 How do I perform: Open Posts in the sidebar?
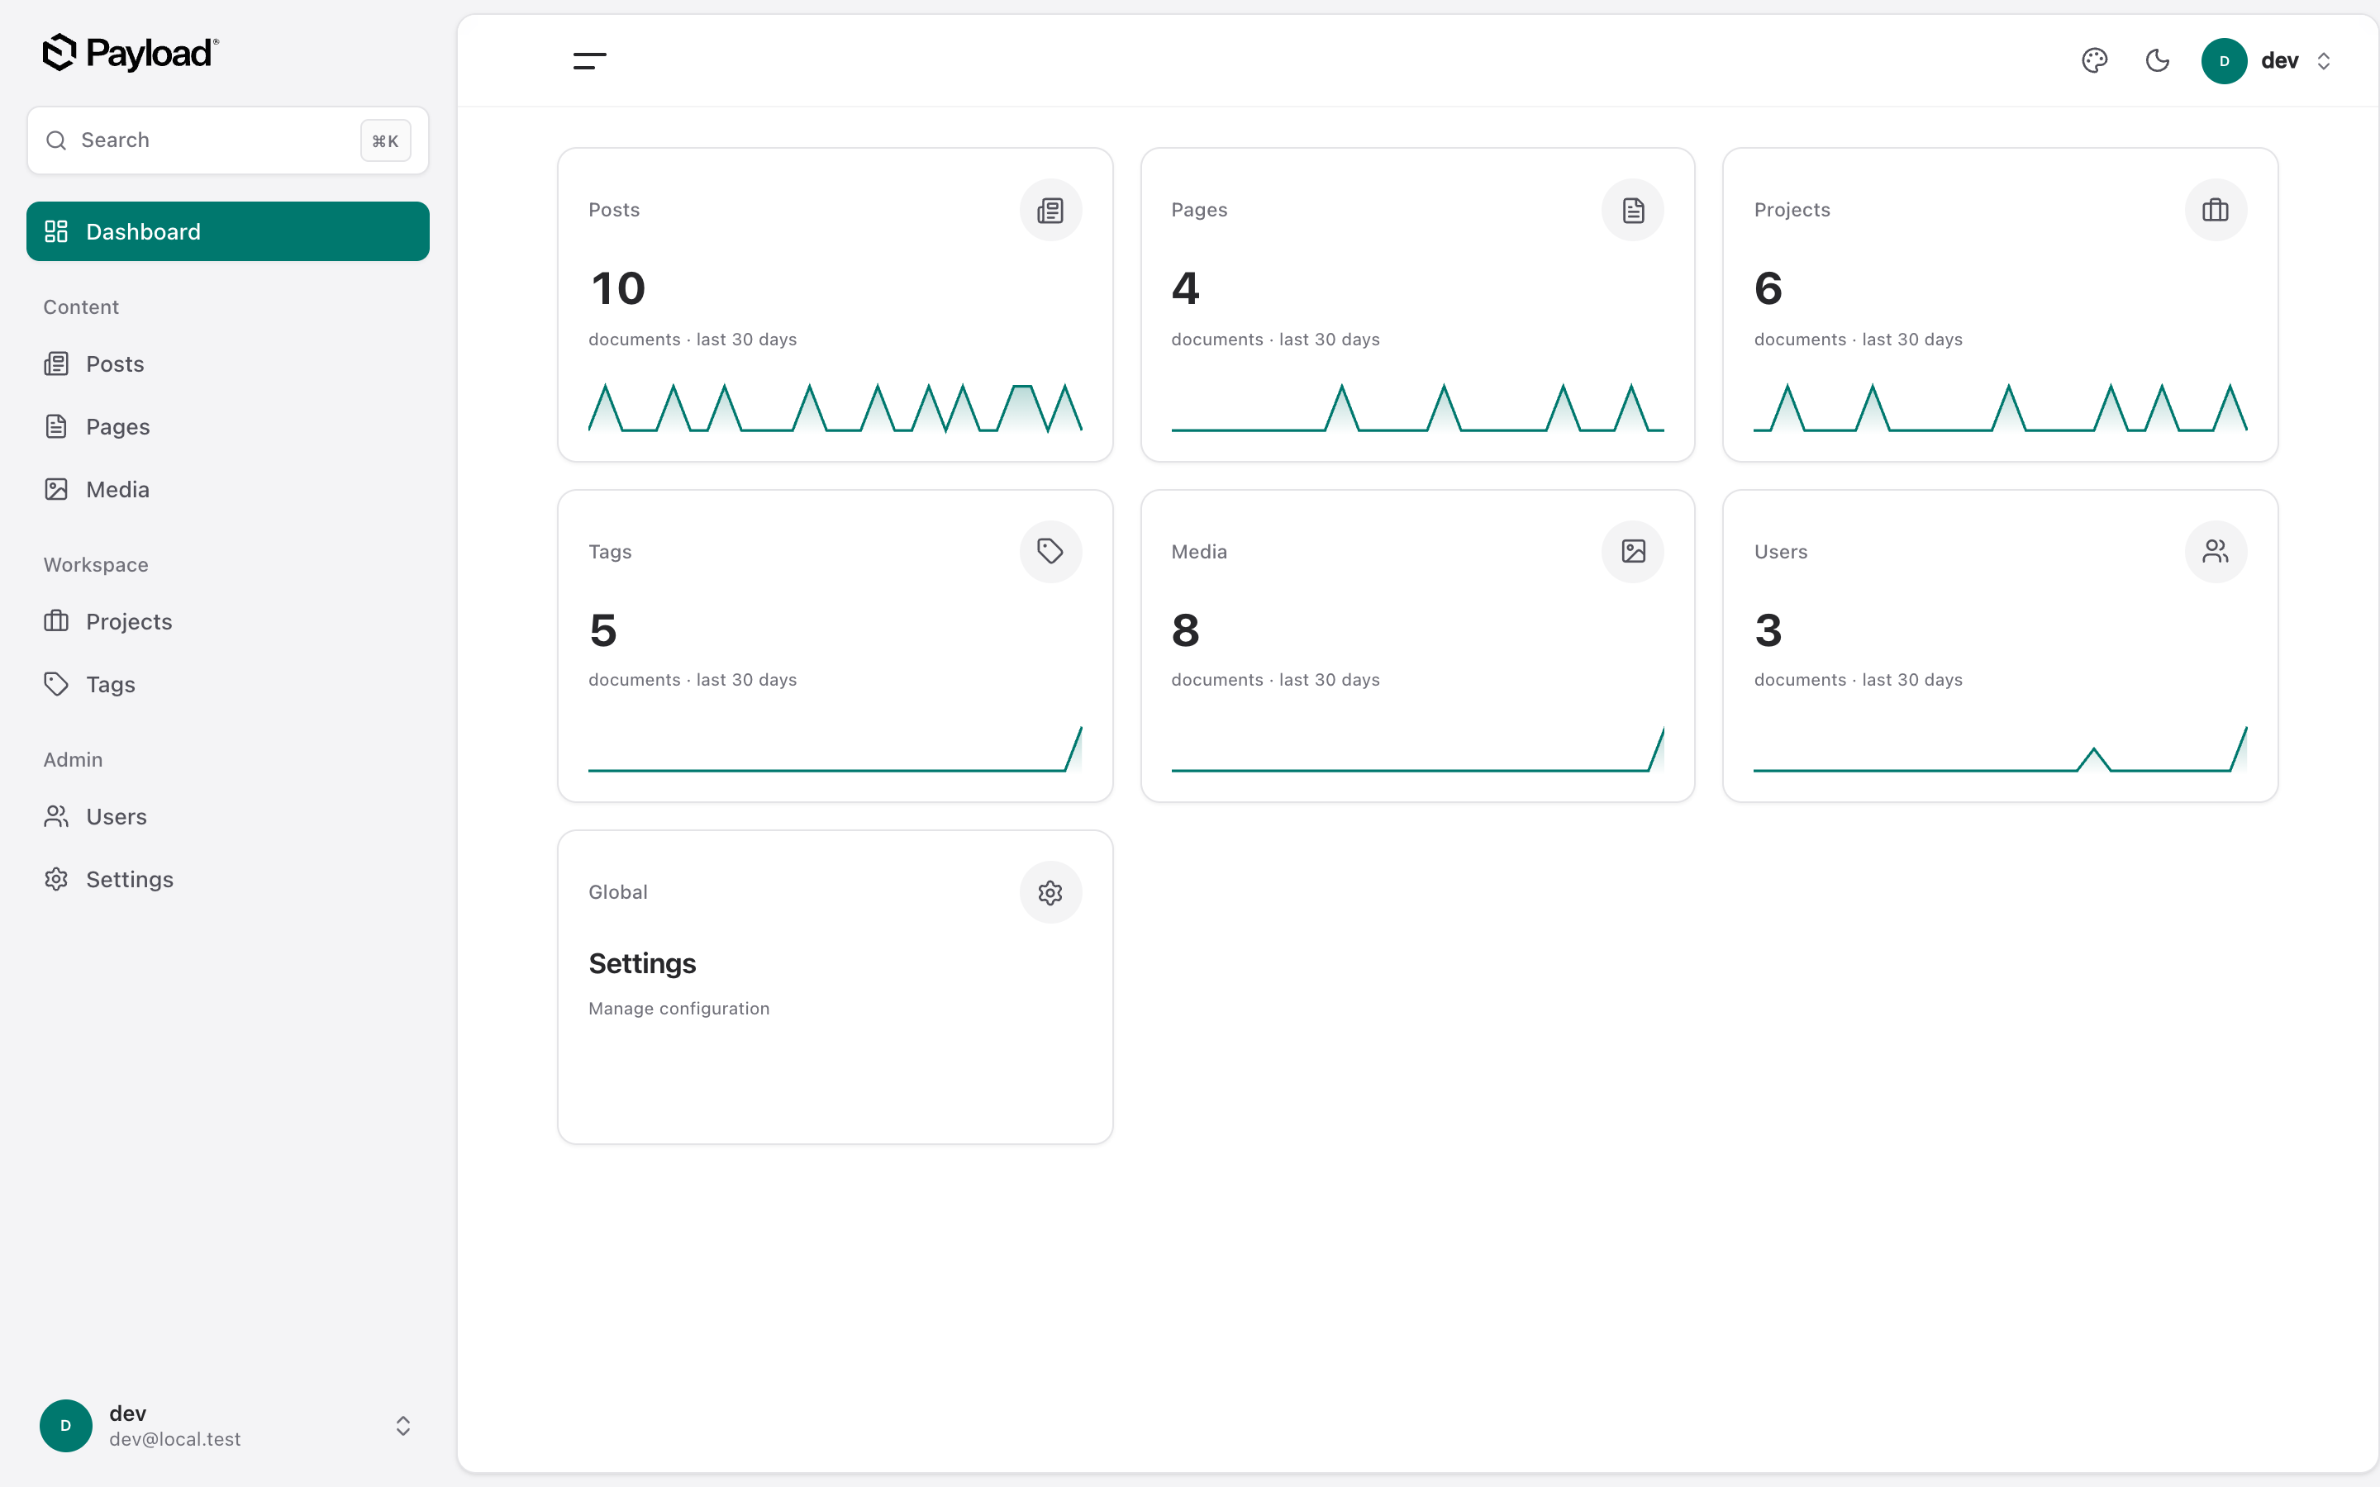point(228,363)
